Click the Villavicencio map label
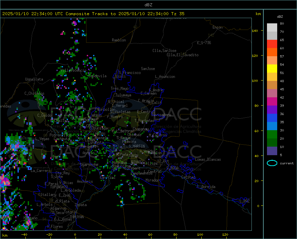Screen dimensions: 297x239 point(73,70)
